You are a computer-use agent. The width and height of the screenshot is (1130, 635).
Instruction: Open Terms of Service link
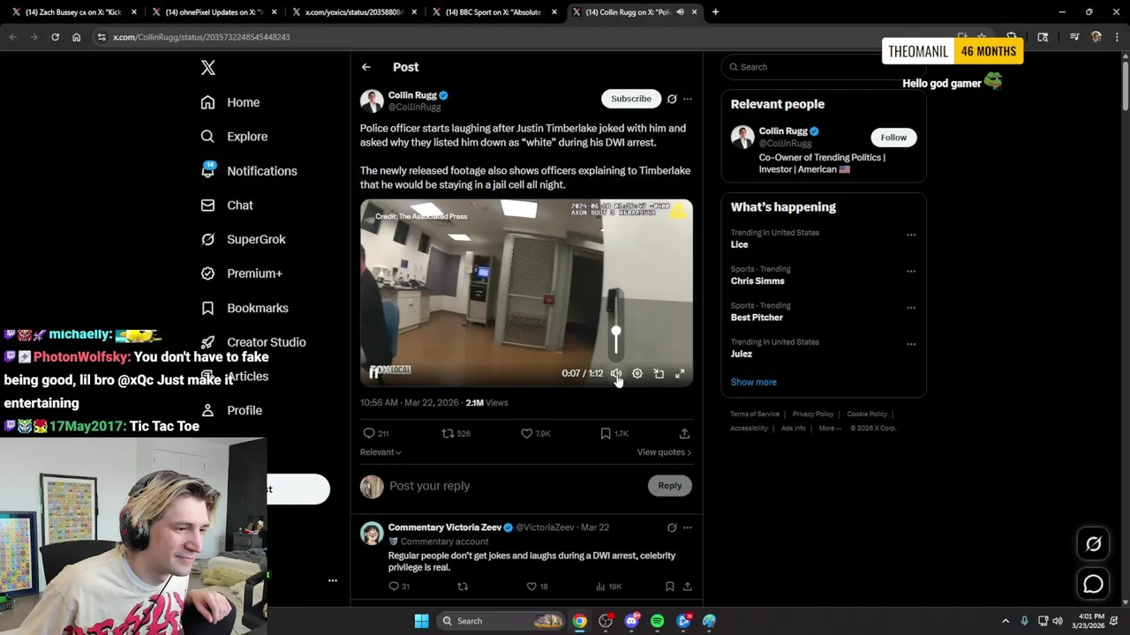(x=755, y=415)
